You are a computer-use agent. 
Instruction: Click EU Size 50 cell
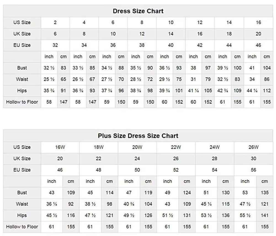[x=137, y=170]
